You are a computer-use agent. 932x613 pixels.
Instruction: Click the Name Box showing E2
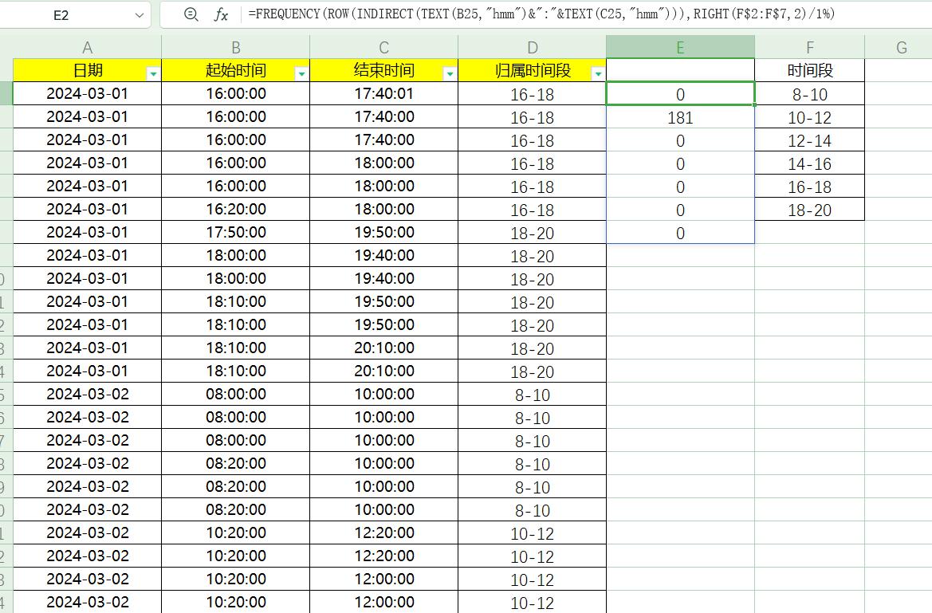tap(61, 15)
